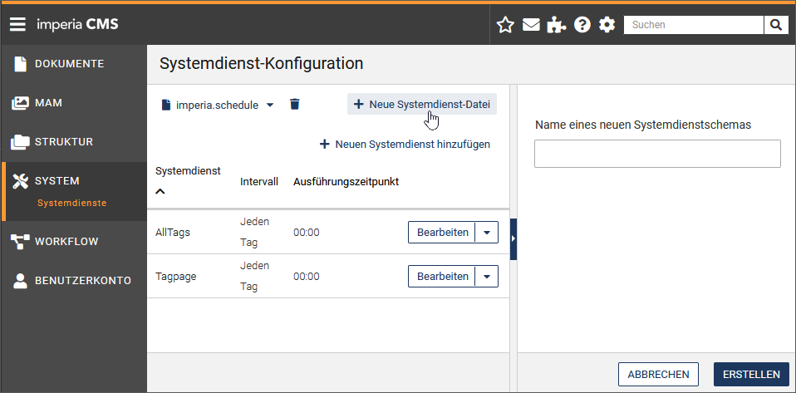Viewport: 796px width, 393px height.
Task: Select Systemdienste submenu entry
Action: [x=72, y=203]
